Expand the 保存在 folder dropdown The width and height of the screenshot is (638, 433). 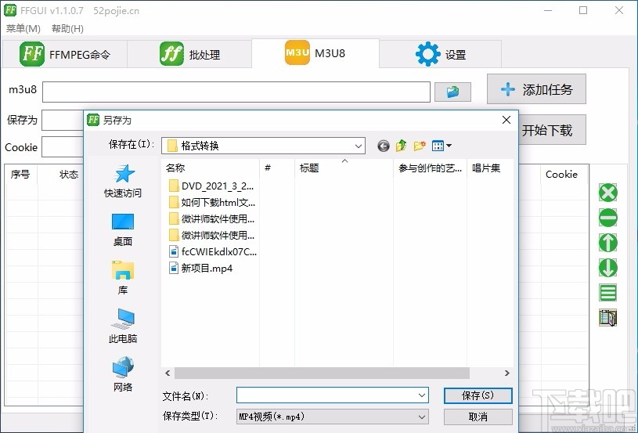pos(359,146)
